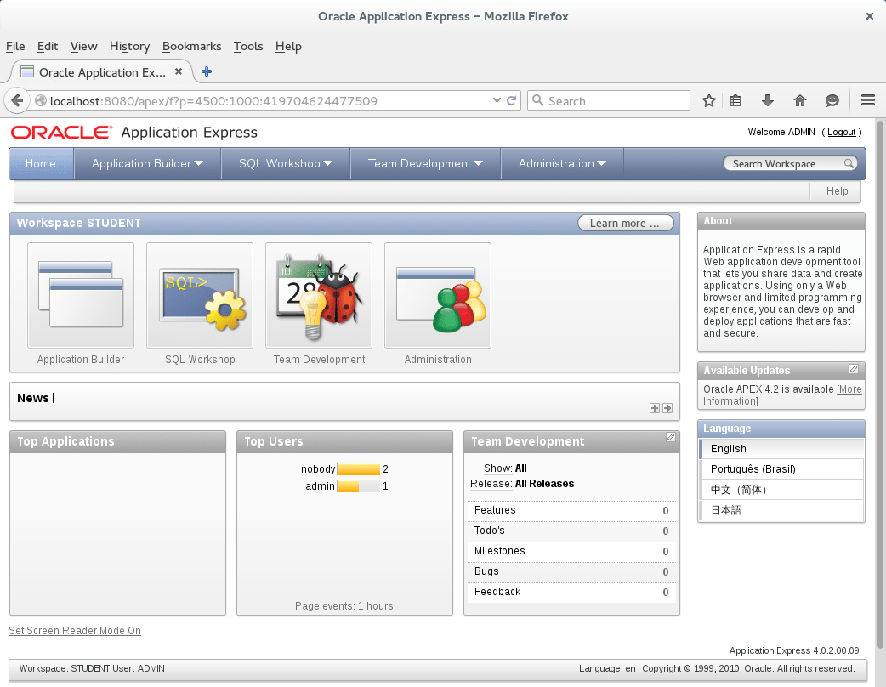Screen dimensions: 886x687
Task: Go to Firefox home page icon
Action: [799, 100]
